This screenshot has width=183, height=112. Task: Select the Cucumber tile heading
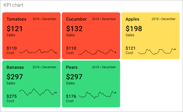[76, 19]
